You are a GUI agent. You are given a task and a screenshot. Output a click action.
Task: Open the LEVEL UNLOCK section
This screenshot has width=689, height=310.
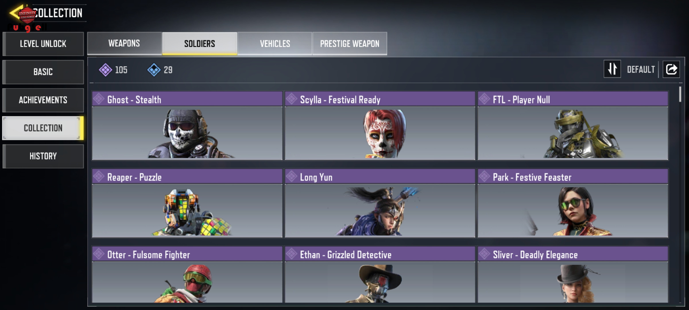click(x=43, y=44)
